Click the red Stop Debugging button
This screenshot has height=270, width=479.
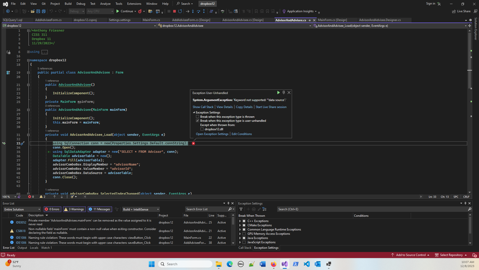click(174, 11)
